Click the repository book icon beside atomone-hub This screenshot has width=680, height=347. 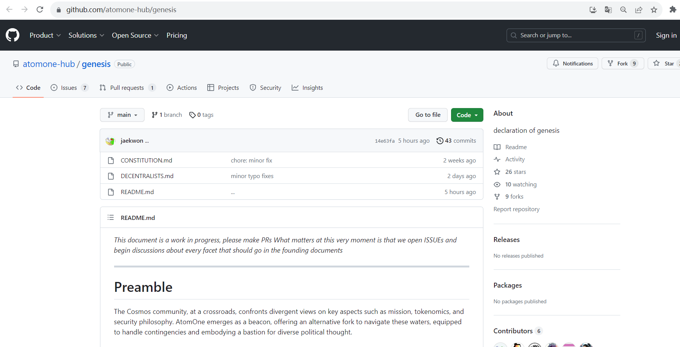pos(16,64)
